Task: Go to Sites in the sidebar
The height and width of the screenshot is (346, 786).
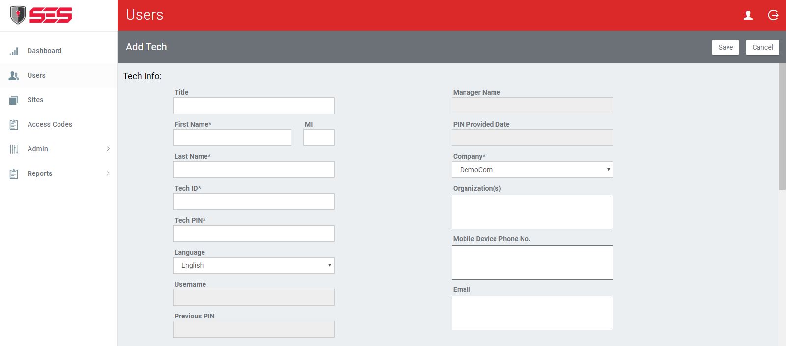Action: coord(59,100)
